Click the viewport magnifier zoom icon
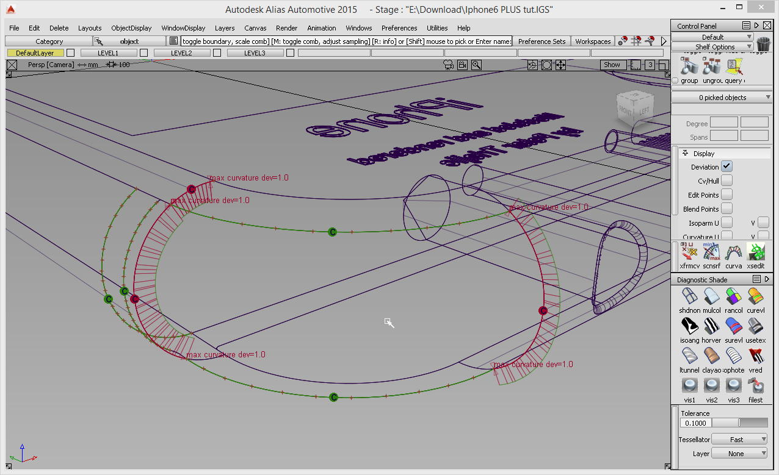The image size is (779, 475). point(476,65)
